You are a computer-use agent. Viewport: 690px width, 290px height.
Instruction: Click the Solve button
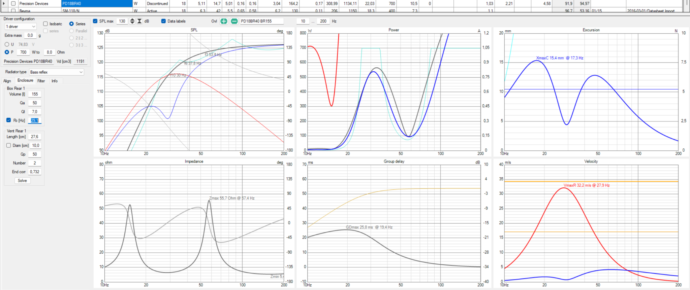[x=22, y=181]
